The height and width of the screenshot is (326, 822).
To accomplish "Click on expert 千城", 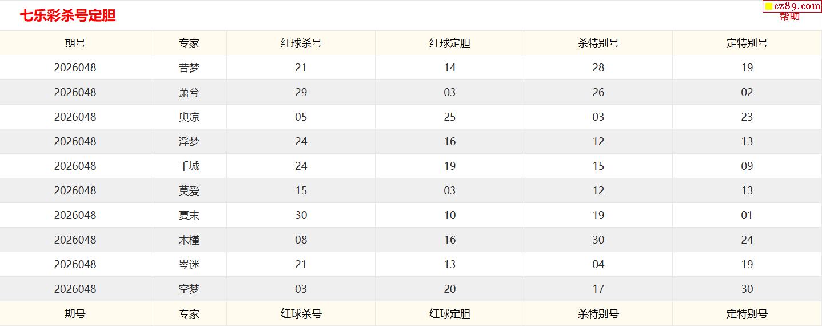I will pos(189,166).
